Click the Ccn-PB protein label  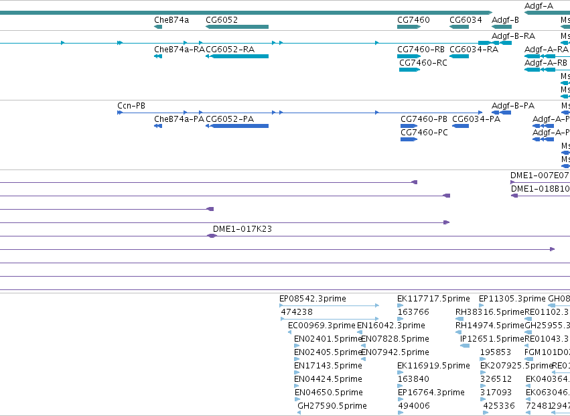pyautogui.click(x=131, y=106)
